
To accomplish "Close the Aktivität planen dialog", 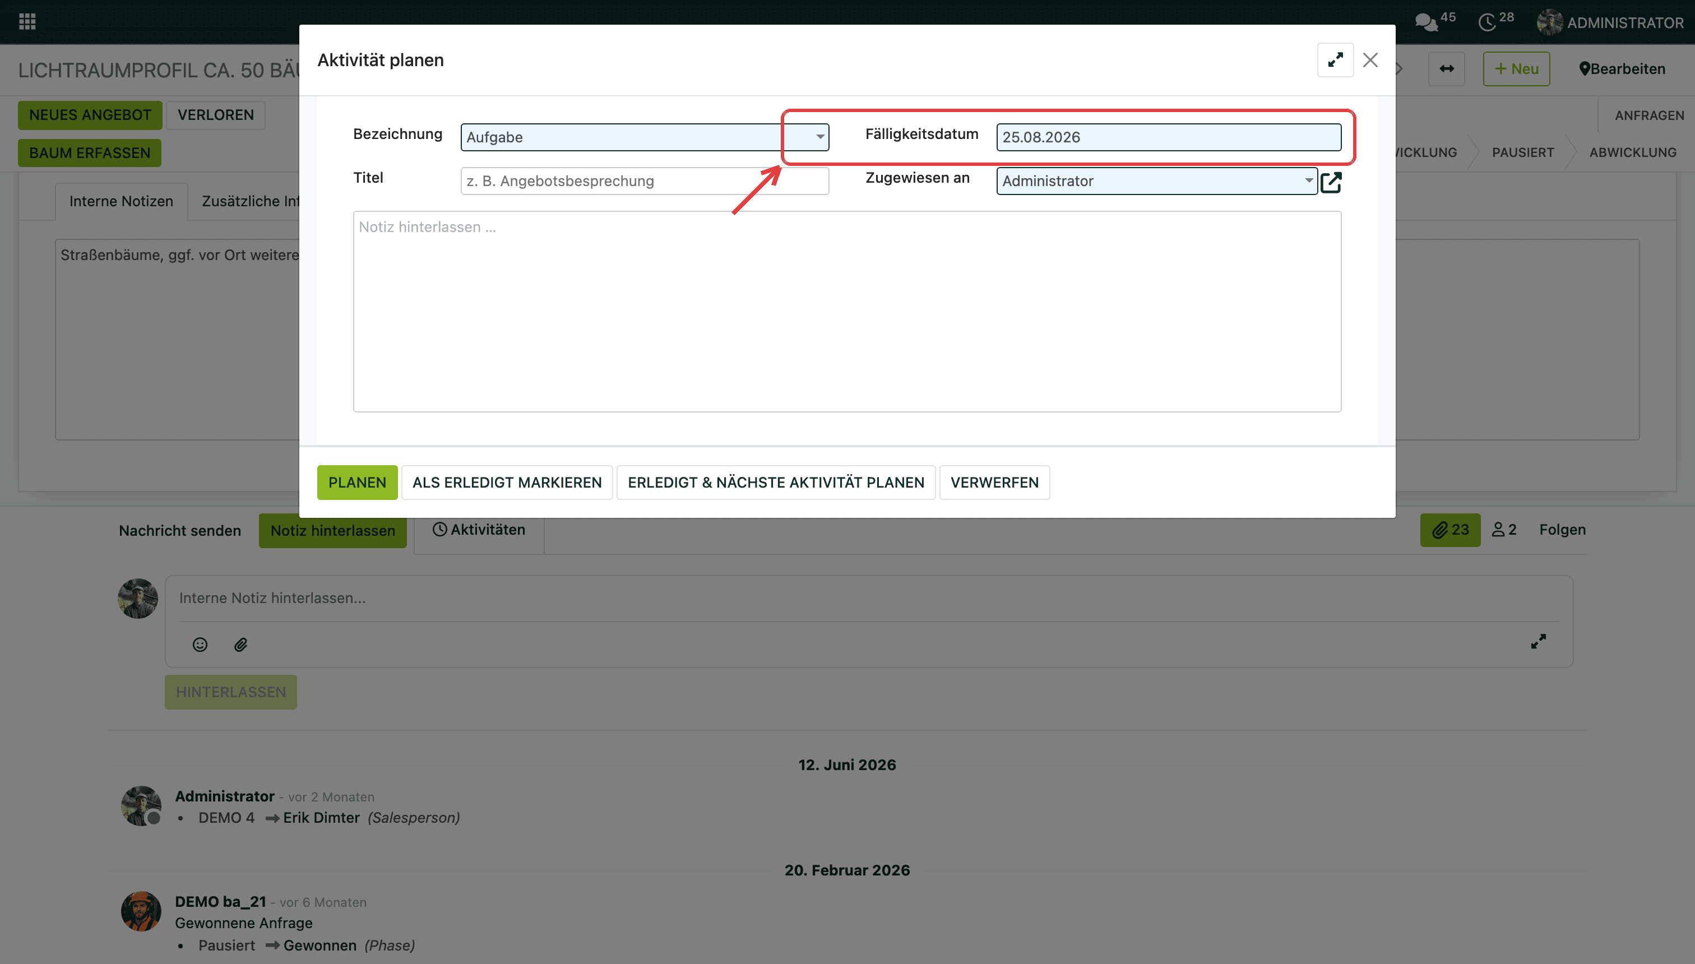I will 1370,61.
